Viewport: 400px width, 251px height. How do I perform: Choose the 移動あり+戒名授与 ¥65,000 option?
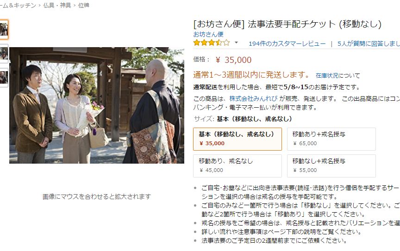pyautogui.click(x=331, y=139)
